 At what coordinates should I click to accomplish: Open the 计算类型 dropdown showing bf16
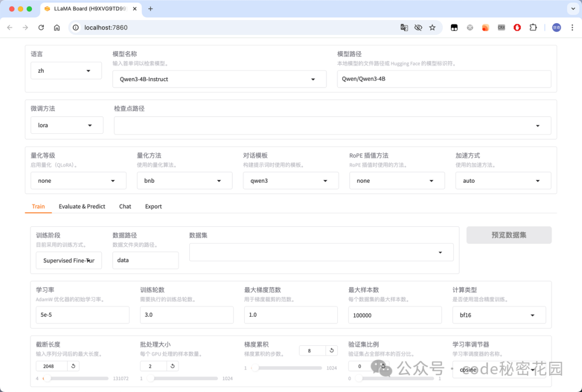click(499, 315)
